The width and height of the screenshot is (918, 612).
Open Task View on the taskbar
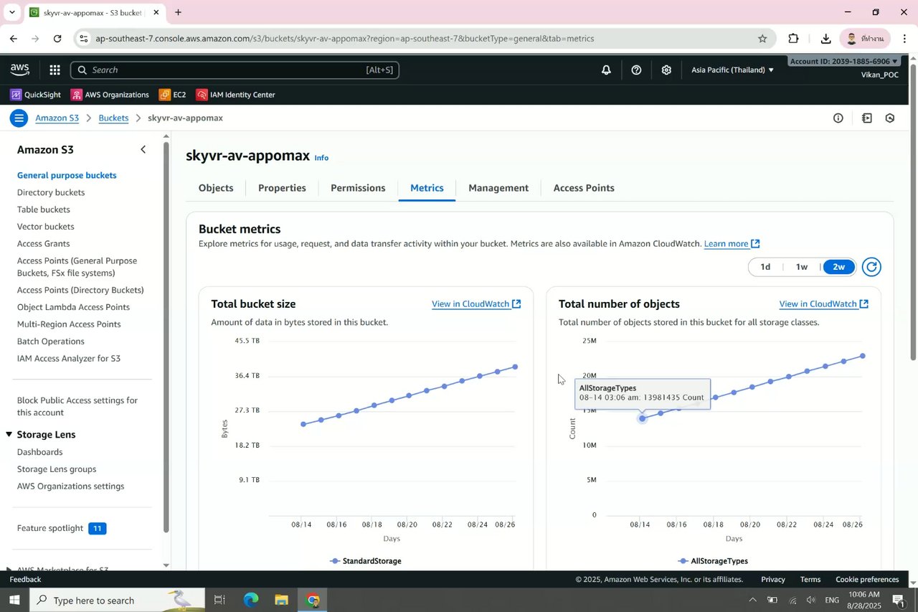tap(219, 600)
